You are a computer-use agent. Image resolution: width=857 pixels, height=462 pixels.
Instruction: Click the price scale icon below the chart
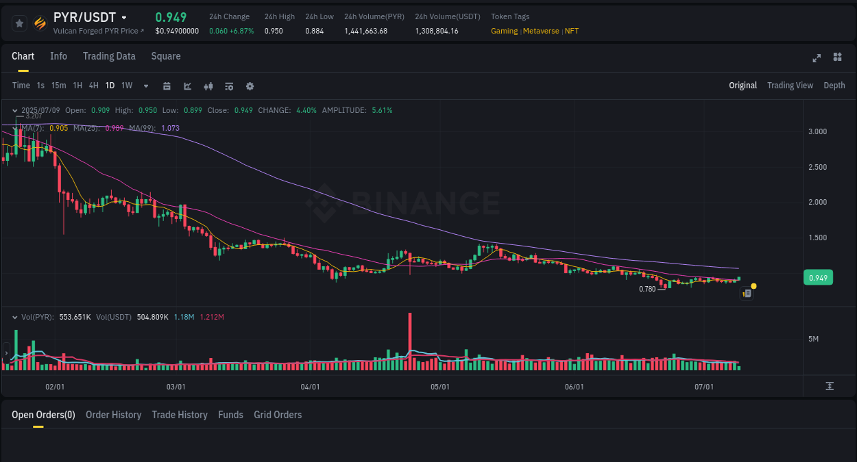pos(829,385)
